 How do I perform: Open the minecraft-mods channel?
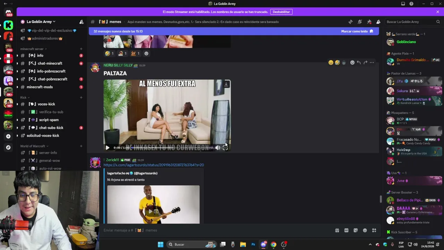click(51, 87)
